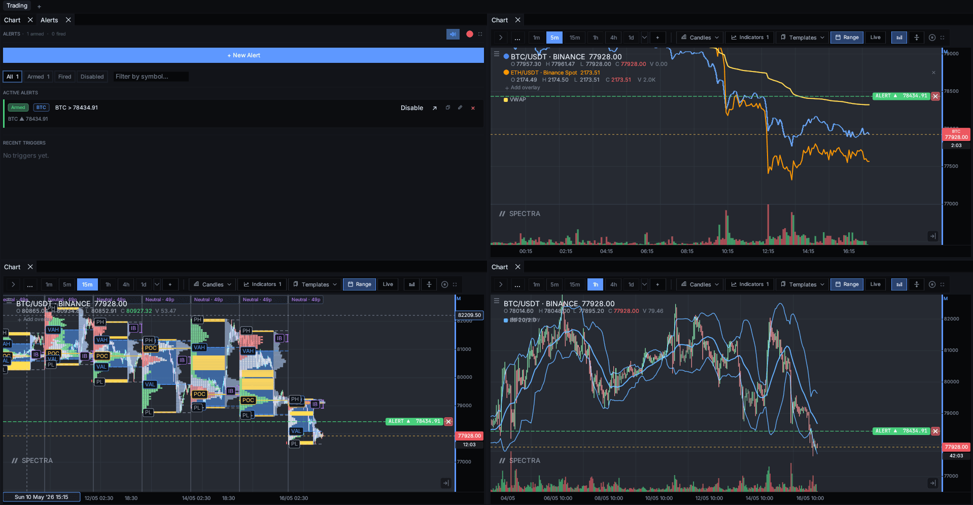
Task: Open Indicators 1 in top-right chart
Action: coord(749,38)
